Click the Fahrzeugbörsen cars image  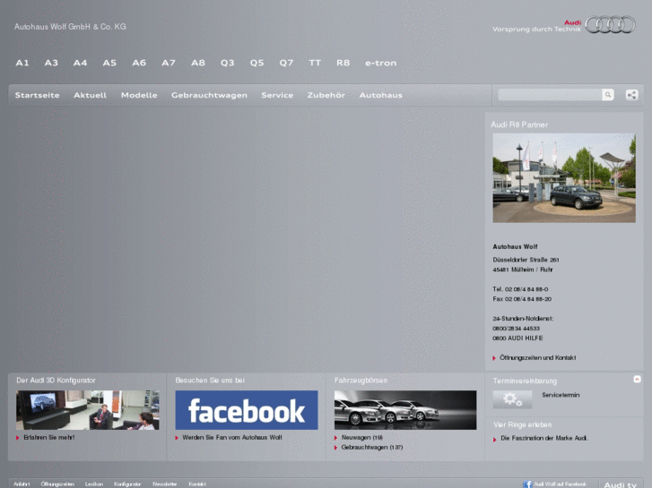[x=405, y=410]
